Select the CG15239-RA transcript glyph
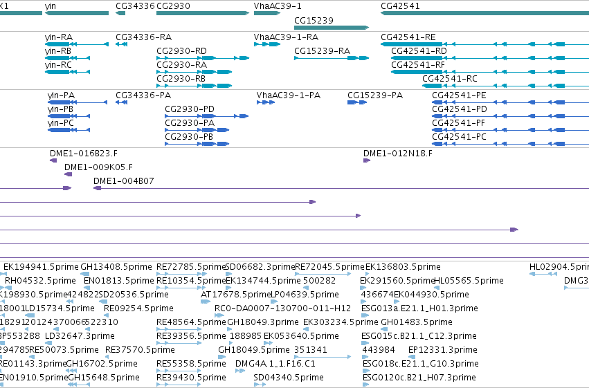This screenshot has height=388, width=589. point(332,58)
